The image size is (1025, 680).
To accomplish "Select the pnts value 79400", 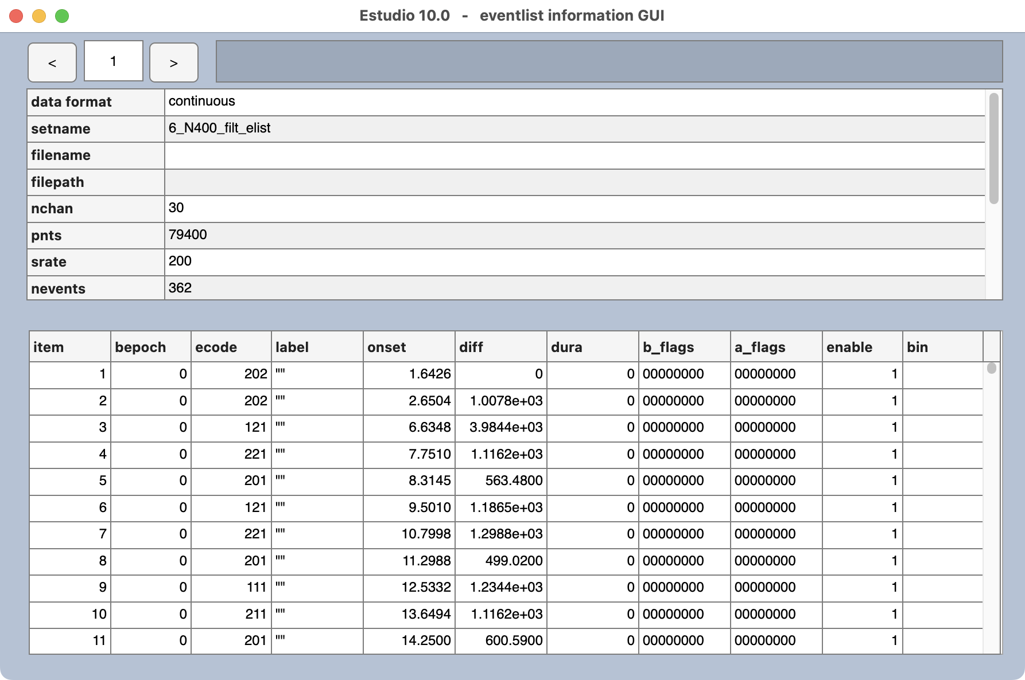I will (x=574, y=235).
